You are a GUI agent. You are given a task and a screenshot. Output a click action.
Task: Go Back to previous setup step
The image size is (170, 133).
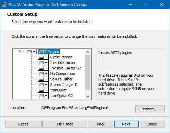pyautogui.click(x=101, y=124)
